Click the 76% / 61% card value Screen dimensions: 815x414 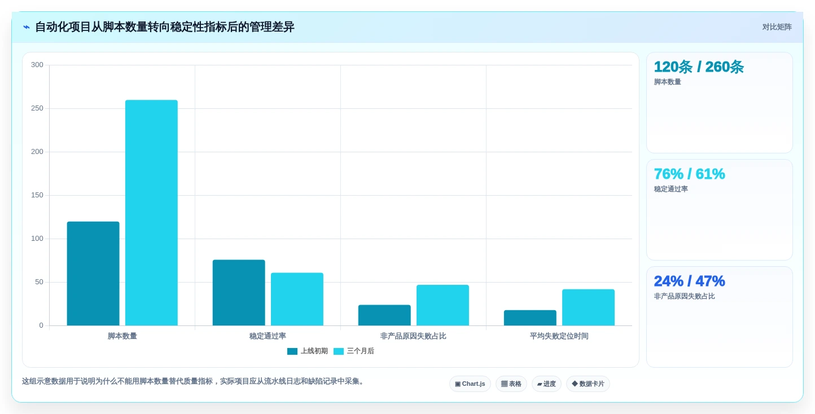tap(689, 174)
